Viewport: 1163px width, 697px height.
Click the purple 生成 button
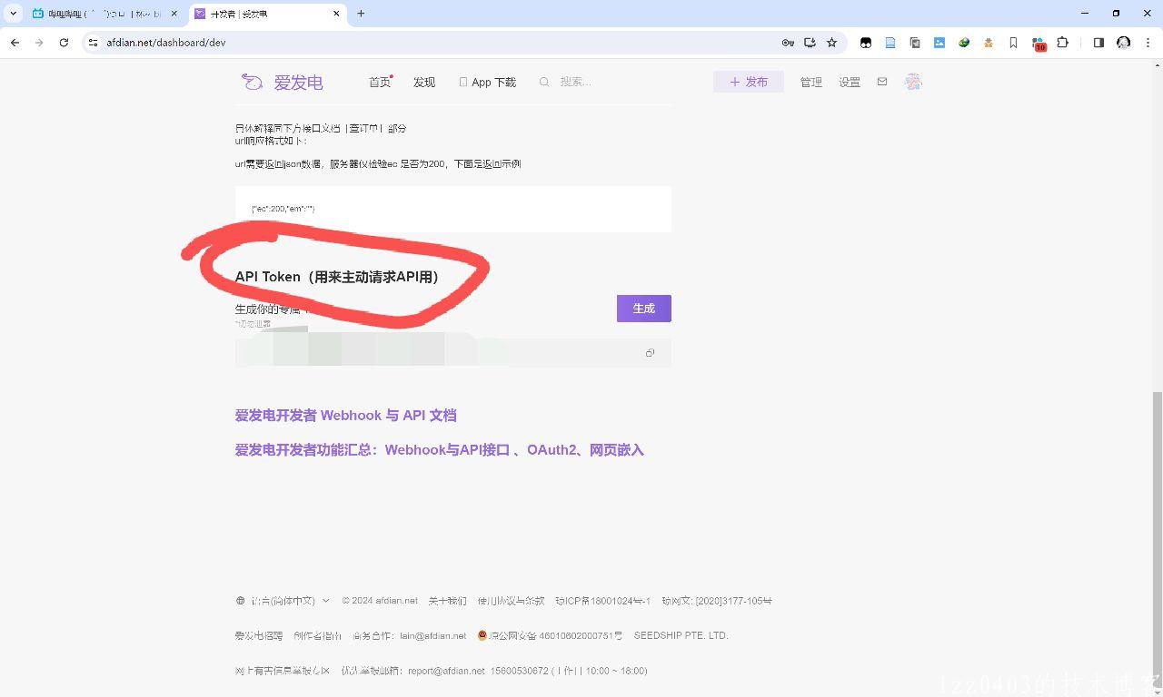click(x=644, y=309)
